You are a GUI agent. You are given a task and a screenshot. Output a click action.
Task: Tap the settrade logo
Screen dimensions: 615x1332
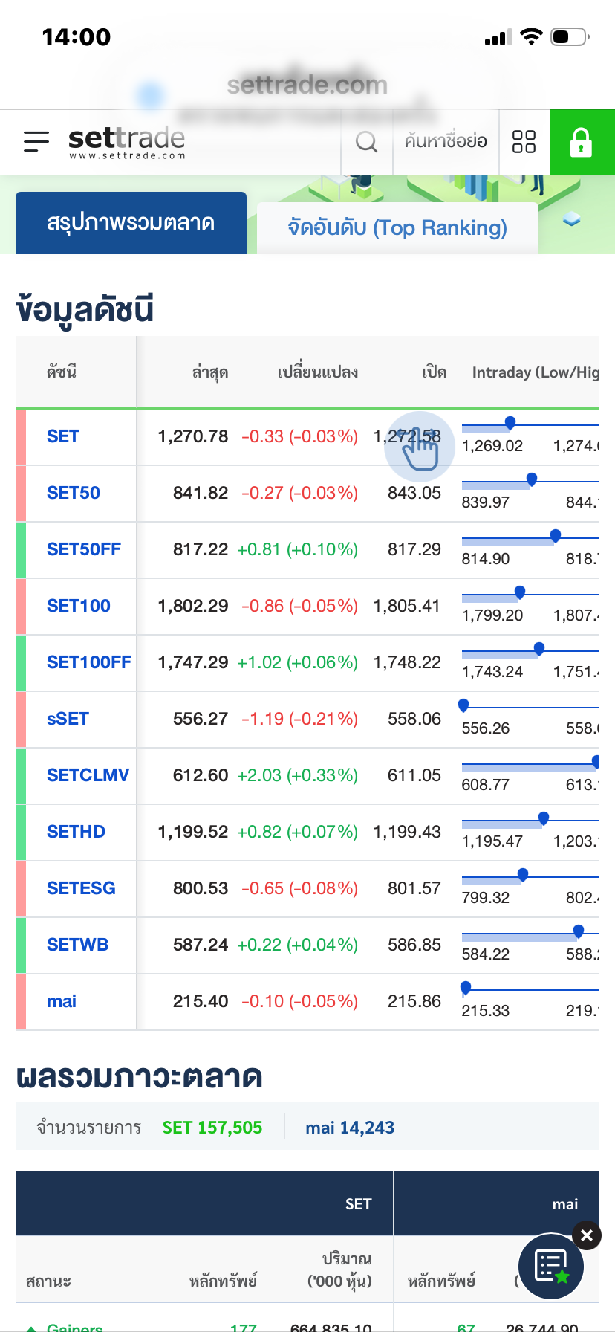(127, 141)
